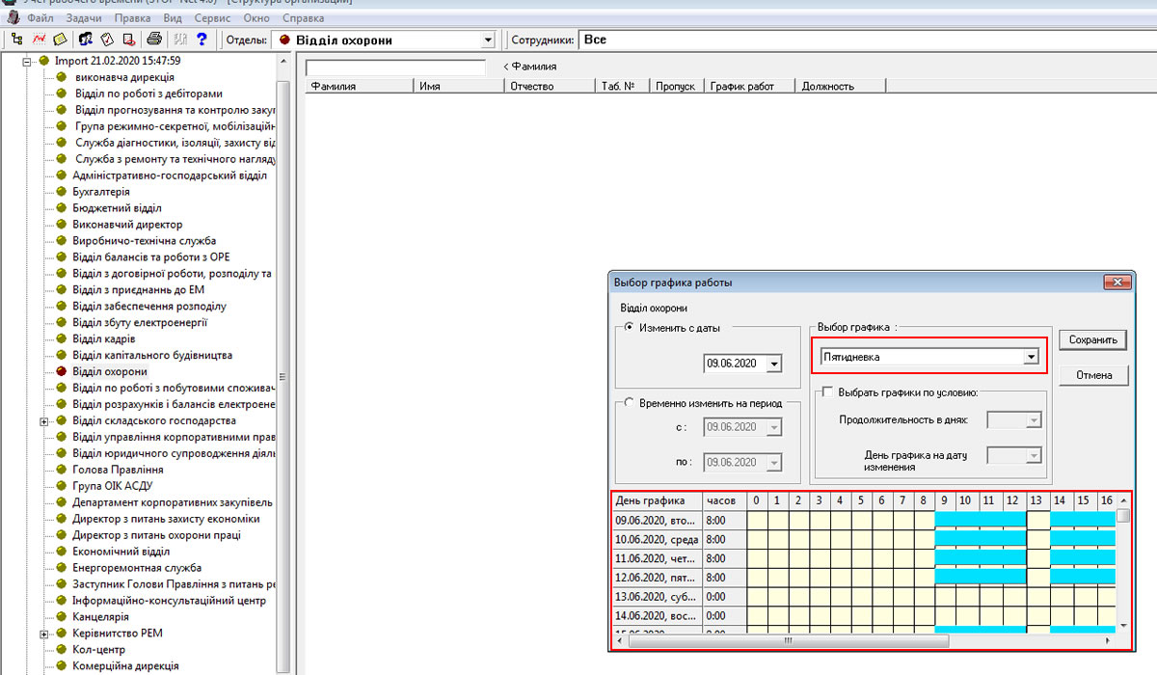Select the Відділ кадрів tree item
Image resolution: width=1157 pixels, height=675 pixels.
click(x=104, y=339)
